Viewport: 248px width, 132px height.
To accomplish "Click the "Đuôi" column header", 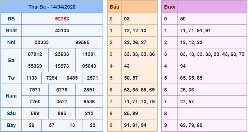I will pyautogui.click(x=170, y=7).
